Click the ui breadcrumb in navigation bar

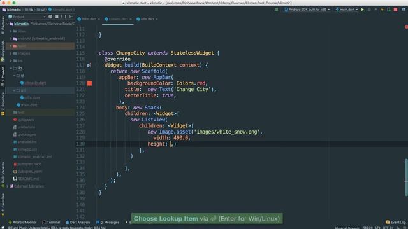pyautogui.click(x=40, y=10)
